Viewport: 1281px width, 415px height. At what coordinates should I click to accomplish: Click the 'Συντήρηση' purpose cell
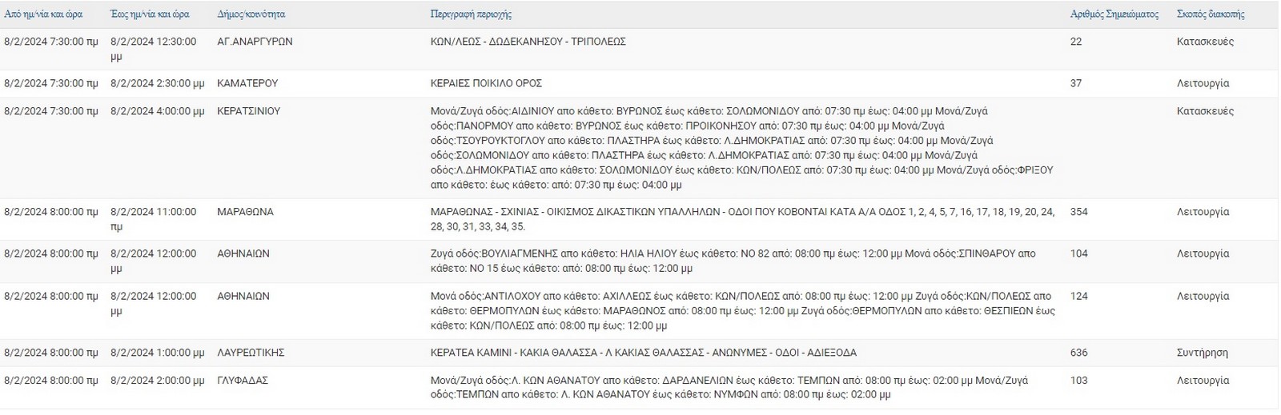point(1203,353)
